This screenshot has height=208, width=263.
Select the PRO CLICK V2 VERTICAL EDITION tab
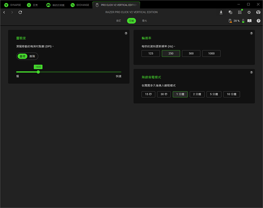[116, 5]
